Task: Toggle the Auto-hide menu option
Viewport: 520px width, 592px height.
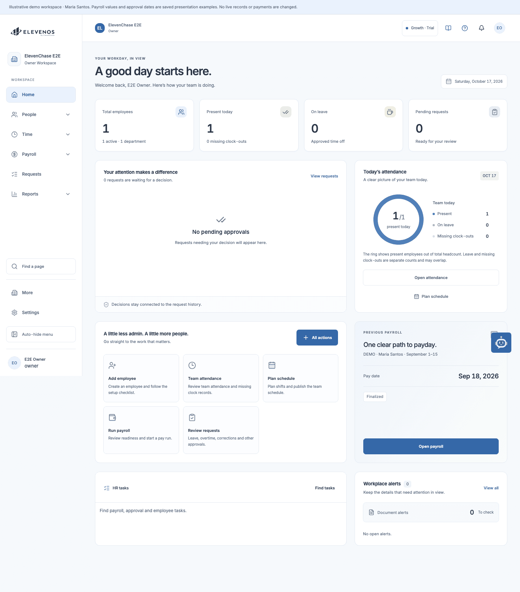Action: point(41,334)
